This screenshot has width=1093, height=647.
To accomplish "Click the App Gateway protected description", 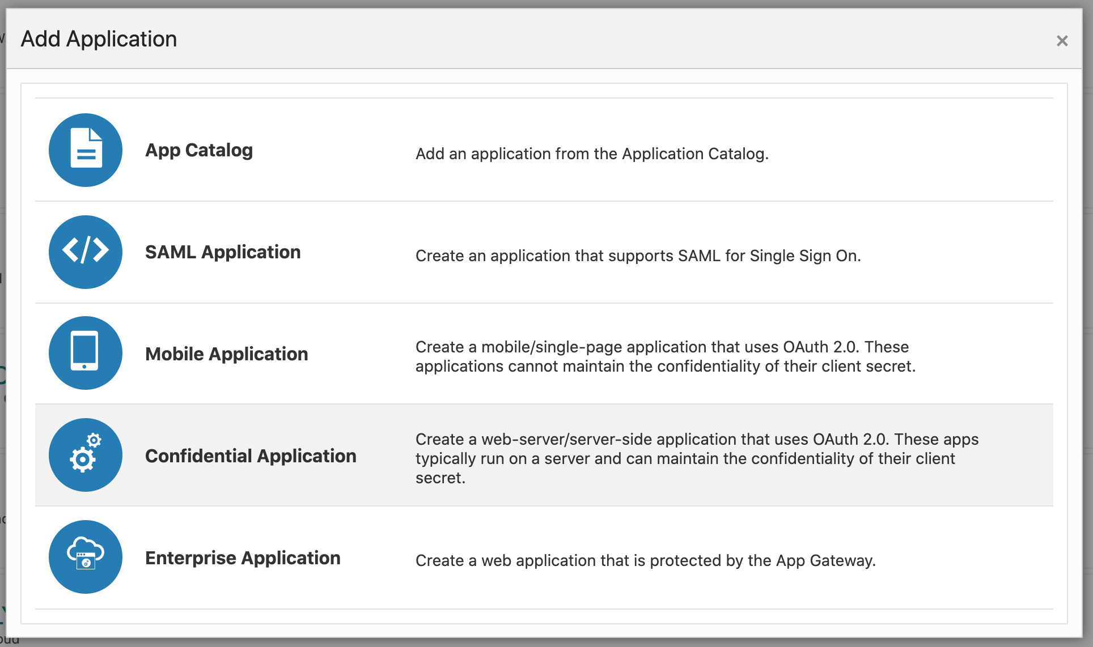I will [645, 561].
